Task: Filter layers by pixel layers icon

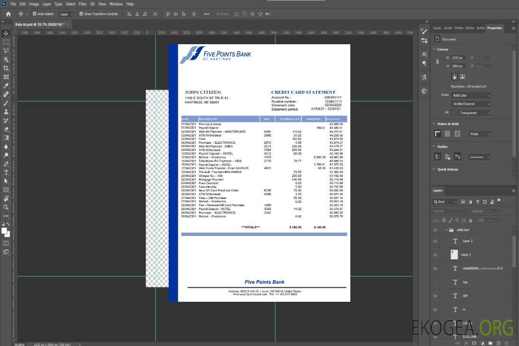Action: click(463, 202)
